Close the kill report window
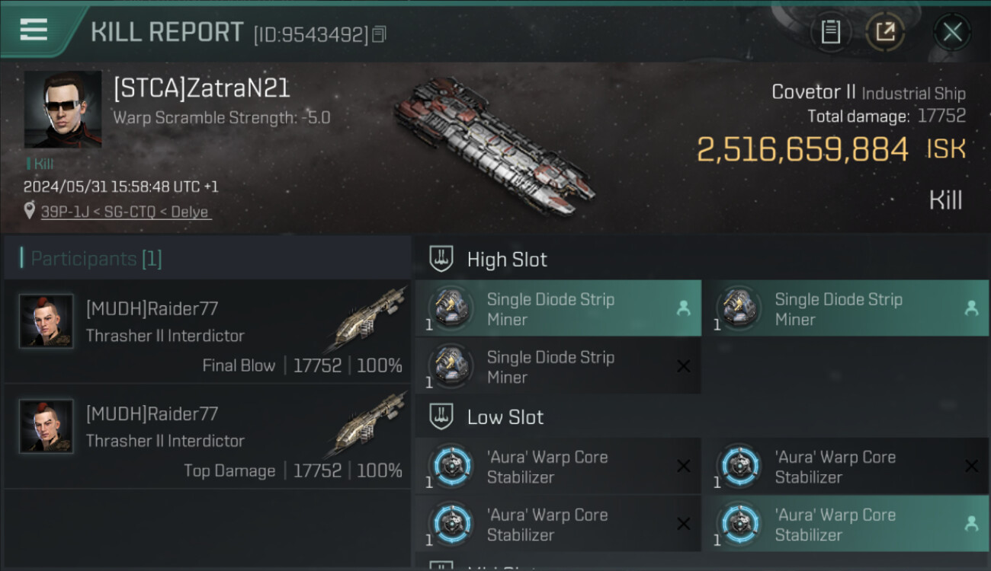Screen dimensions: 991x571 [x=952, y=32]
